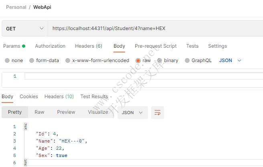Select the Visualize response view

point(98,112)
